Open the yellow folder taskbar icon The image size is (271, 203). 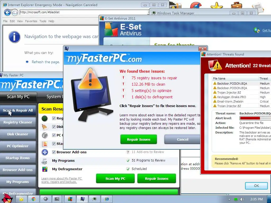click(21, 199)
